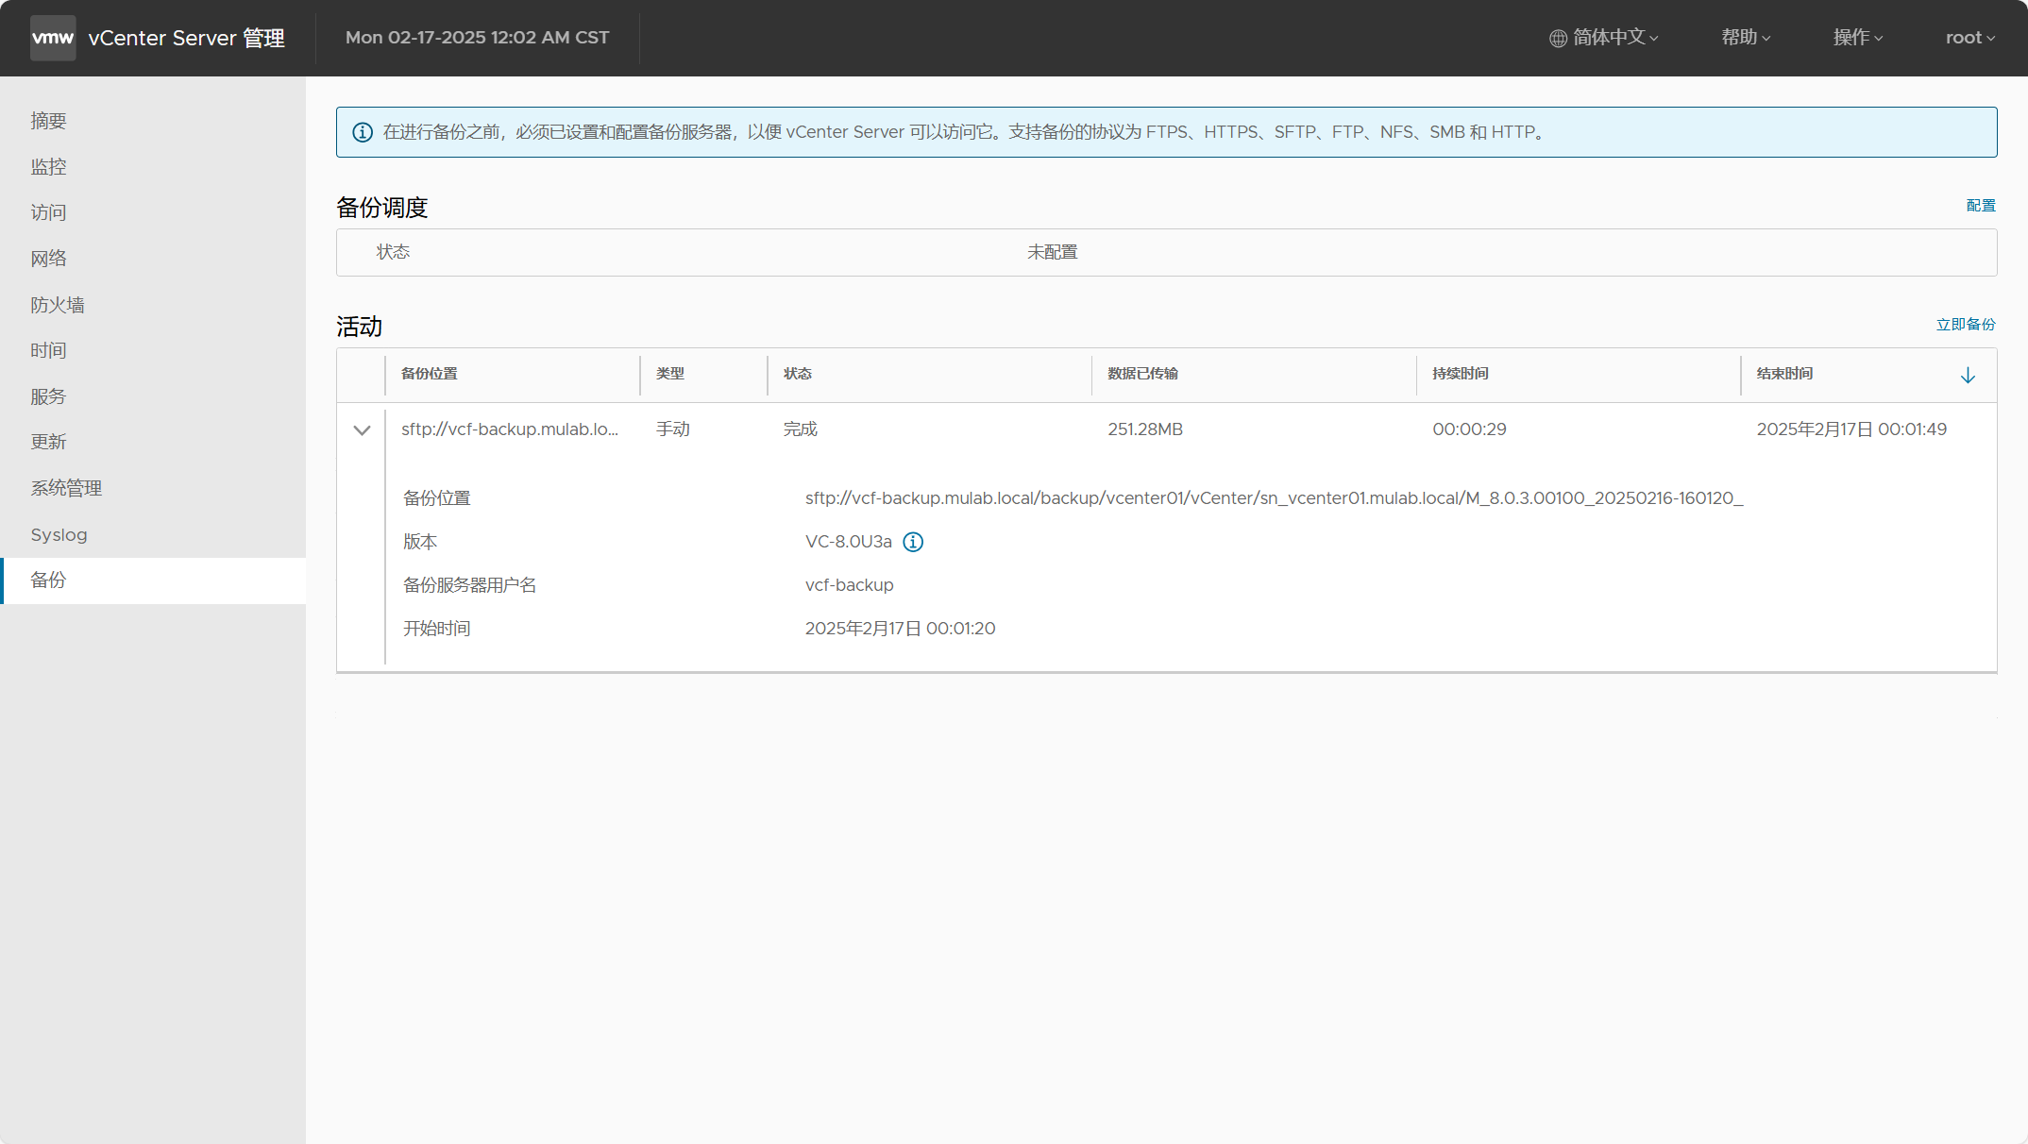Go to 摘要 in the sidebar
Image resolution: width=2028 pixels, height=1144 pixels.
[x=48, y=121]
